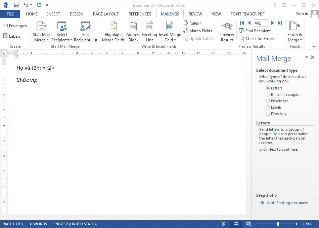Click Preview Results button
The width and height of the screenshot is (319, 228).
tap(227, 32)
